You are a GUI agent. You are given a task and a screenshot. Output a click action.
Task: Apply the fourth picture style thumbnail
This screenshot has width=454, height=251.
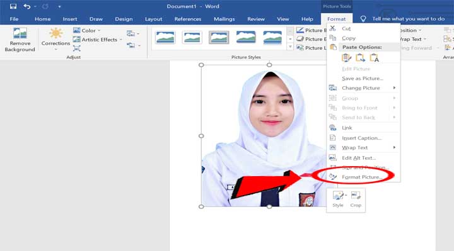coord(246,38)
